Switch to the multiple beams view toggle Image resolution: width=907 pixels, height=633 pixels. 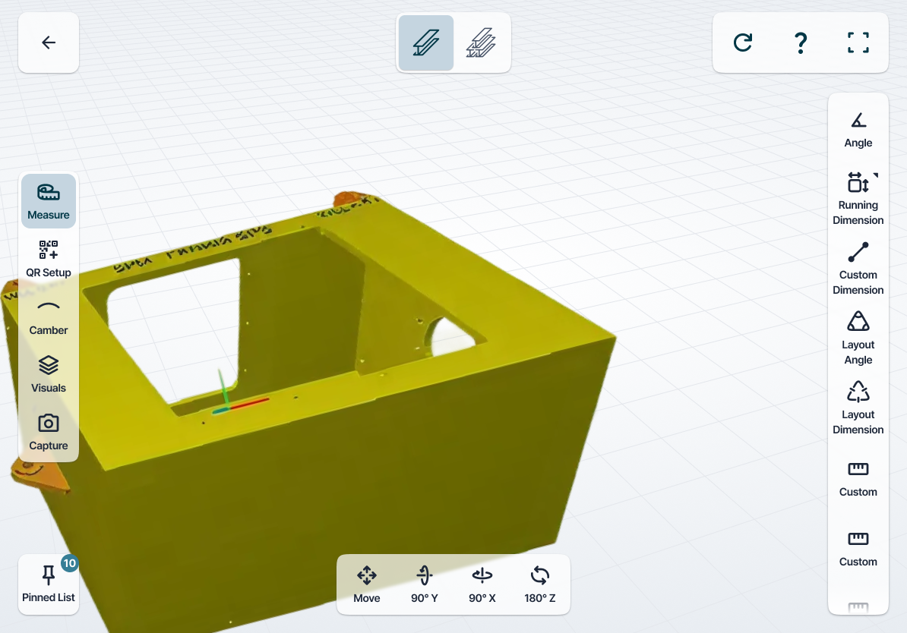tap(482, 43)
